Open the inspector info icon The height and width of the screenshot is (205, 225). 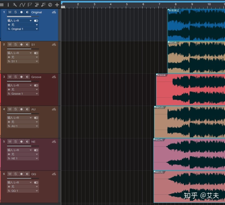click(x=8, y=5)
